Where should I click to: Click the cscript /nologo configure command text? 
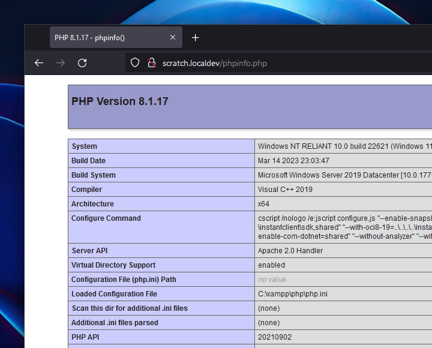point(344,227)
